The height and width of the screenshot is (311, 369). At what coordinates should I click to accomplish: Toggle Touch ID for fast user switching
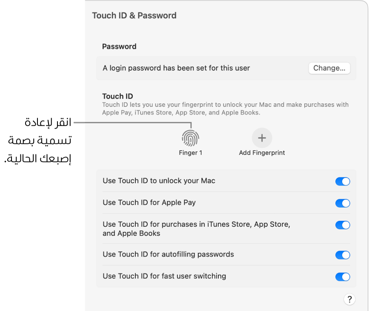pyautogui.click(x=343, y=277)
